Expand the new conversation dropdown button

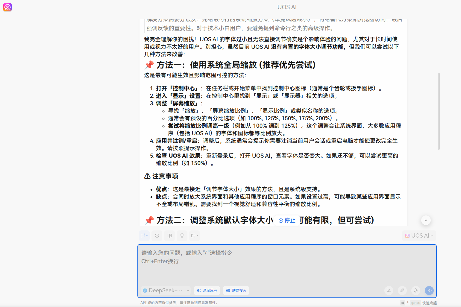(x=144, y=236)
